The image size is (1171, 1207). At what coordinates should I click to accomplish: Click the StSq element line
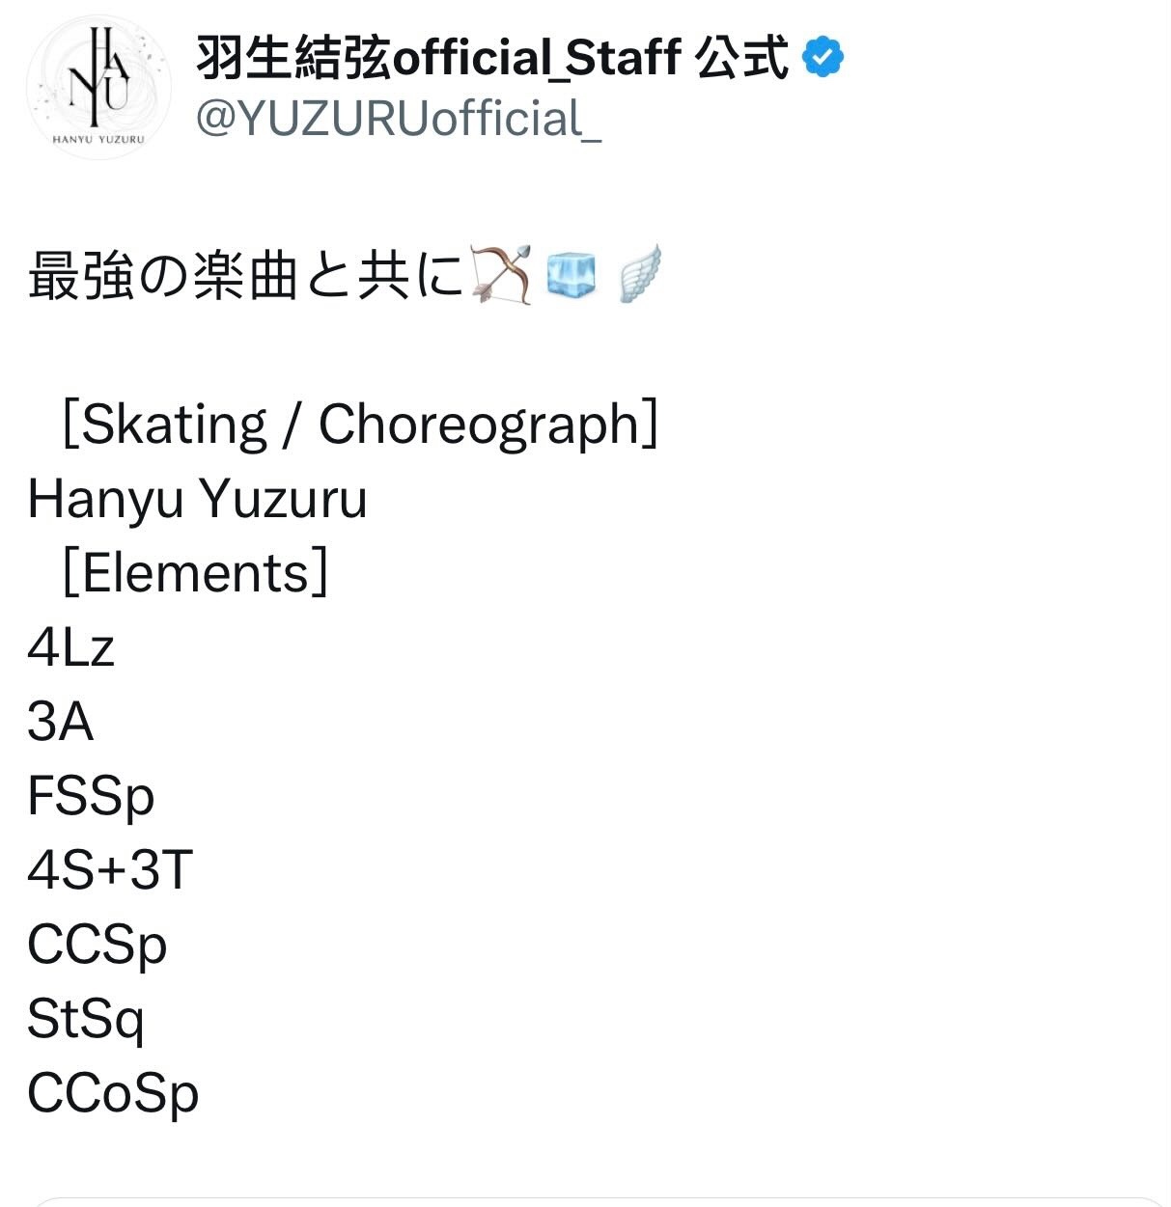pyautogui.click(x=86, y=1020)
